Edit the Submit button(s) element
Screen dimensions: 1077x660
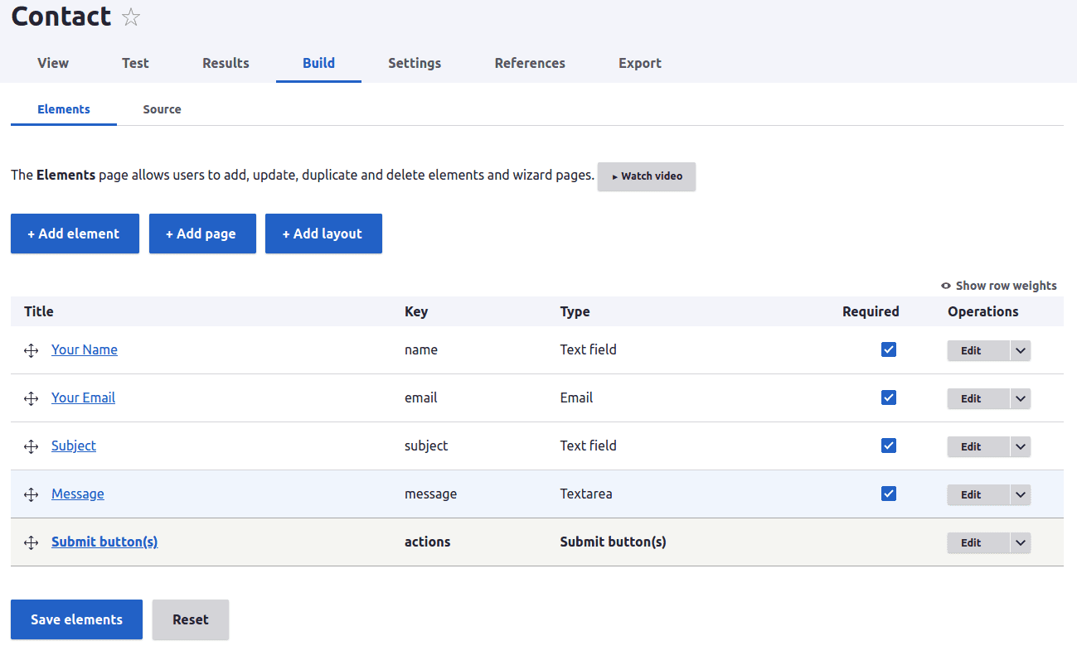[978, 542]
